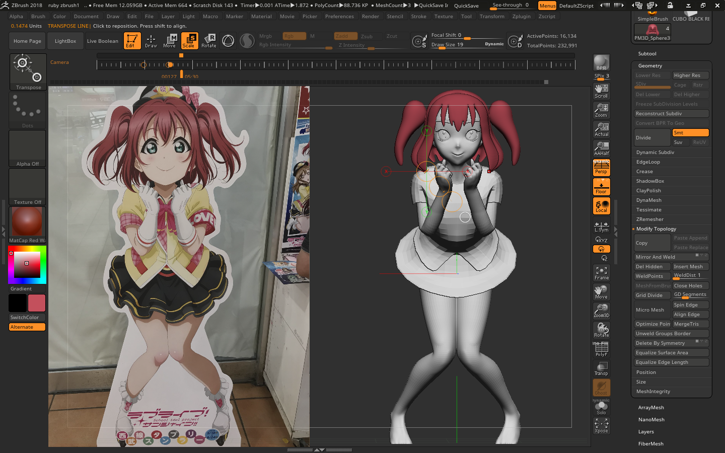Expand the EdgeLoop section

tap(648, 162)
